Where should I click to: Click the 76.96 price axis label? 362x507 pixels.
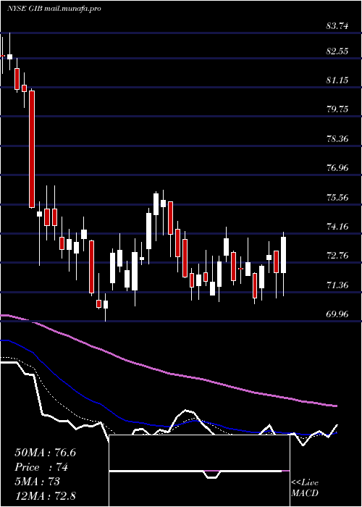337,168
